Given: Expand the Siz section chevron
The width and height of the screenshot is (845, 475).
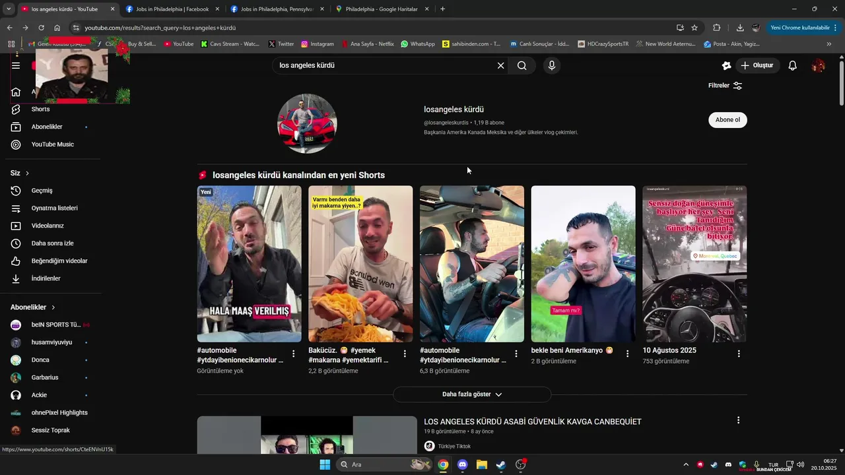Looking at the screenshot, I should pos(27,174).
